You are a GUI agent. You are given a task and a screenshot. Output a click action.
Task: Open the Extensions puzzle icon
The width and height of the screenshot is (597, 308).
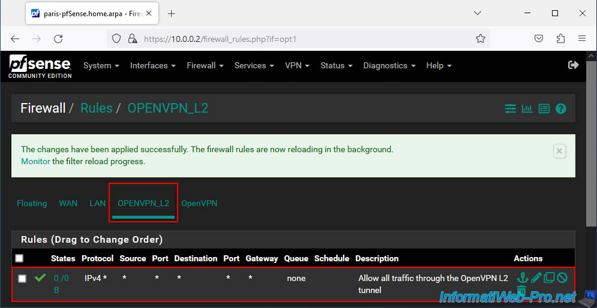(x=560, y=38)
